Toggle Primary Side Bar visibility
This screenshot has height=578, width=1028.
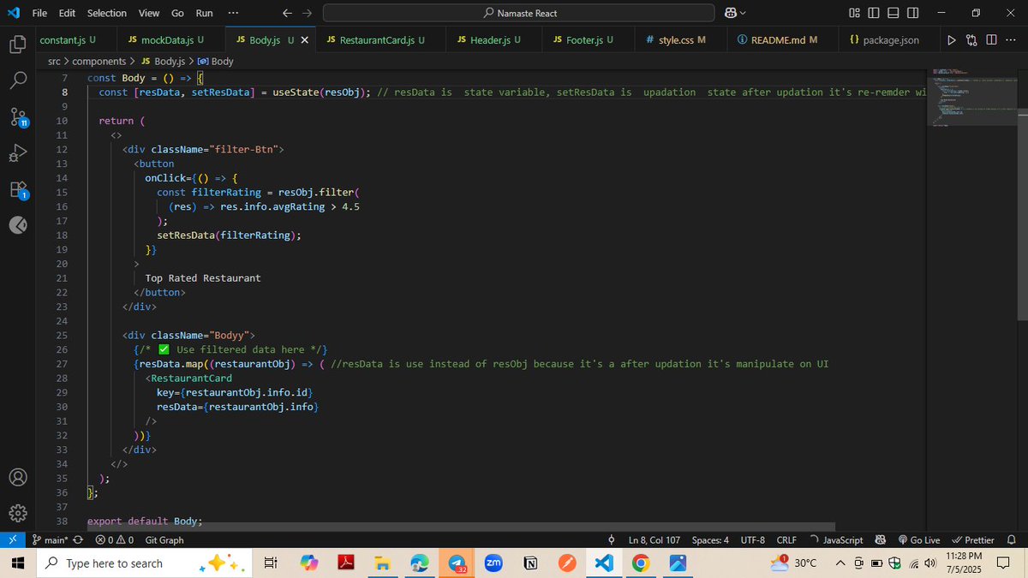[874, 13]
